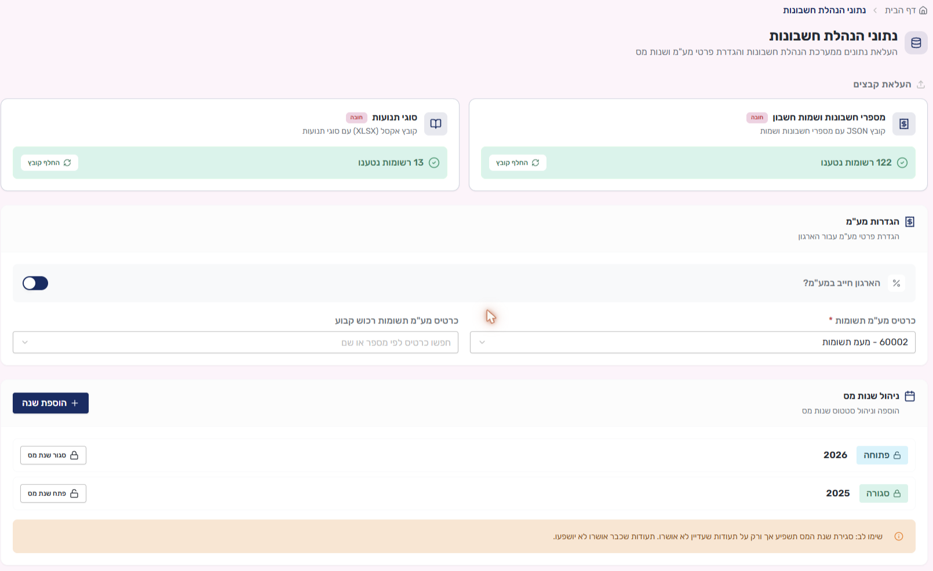Click the 2025 year label

pos(837,493)
